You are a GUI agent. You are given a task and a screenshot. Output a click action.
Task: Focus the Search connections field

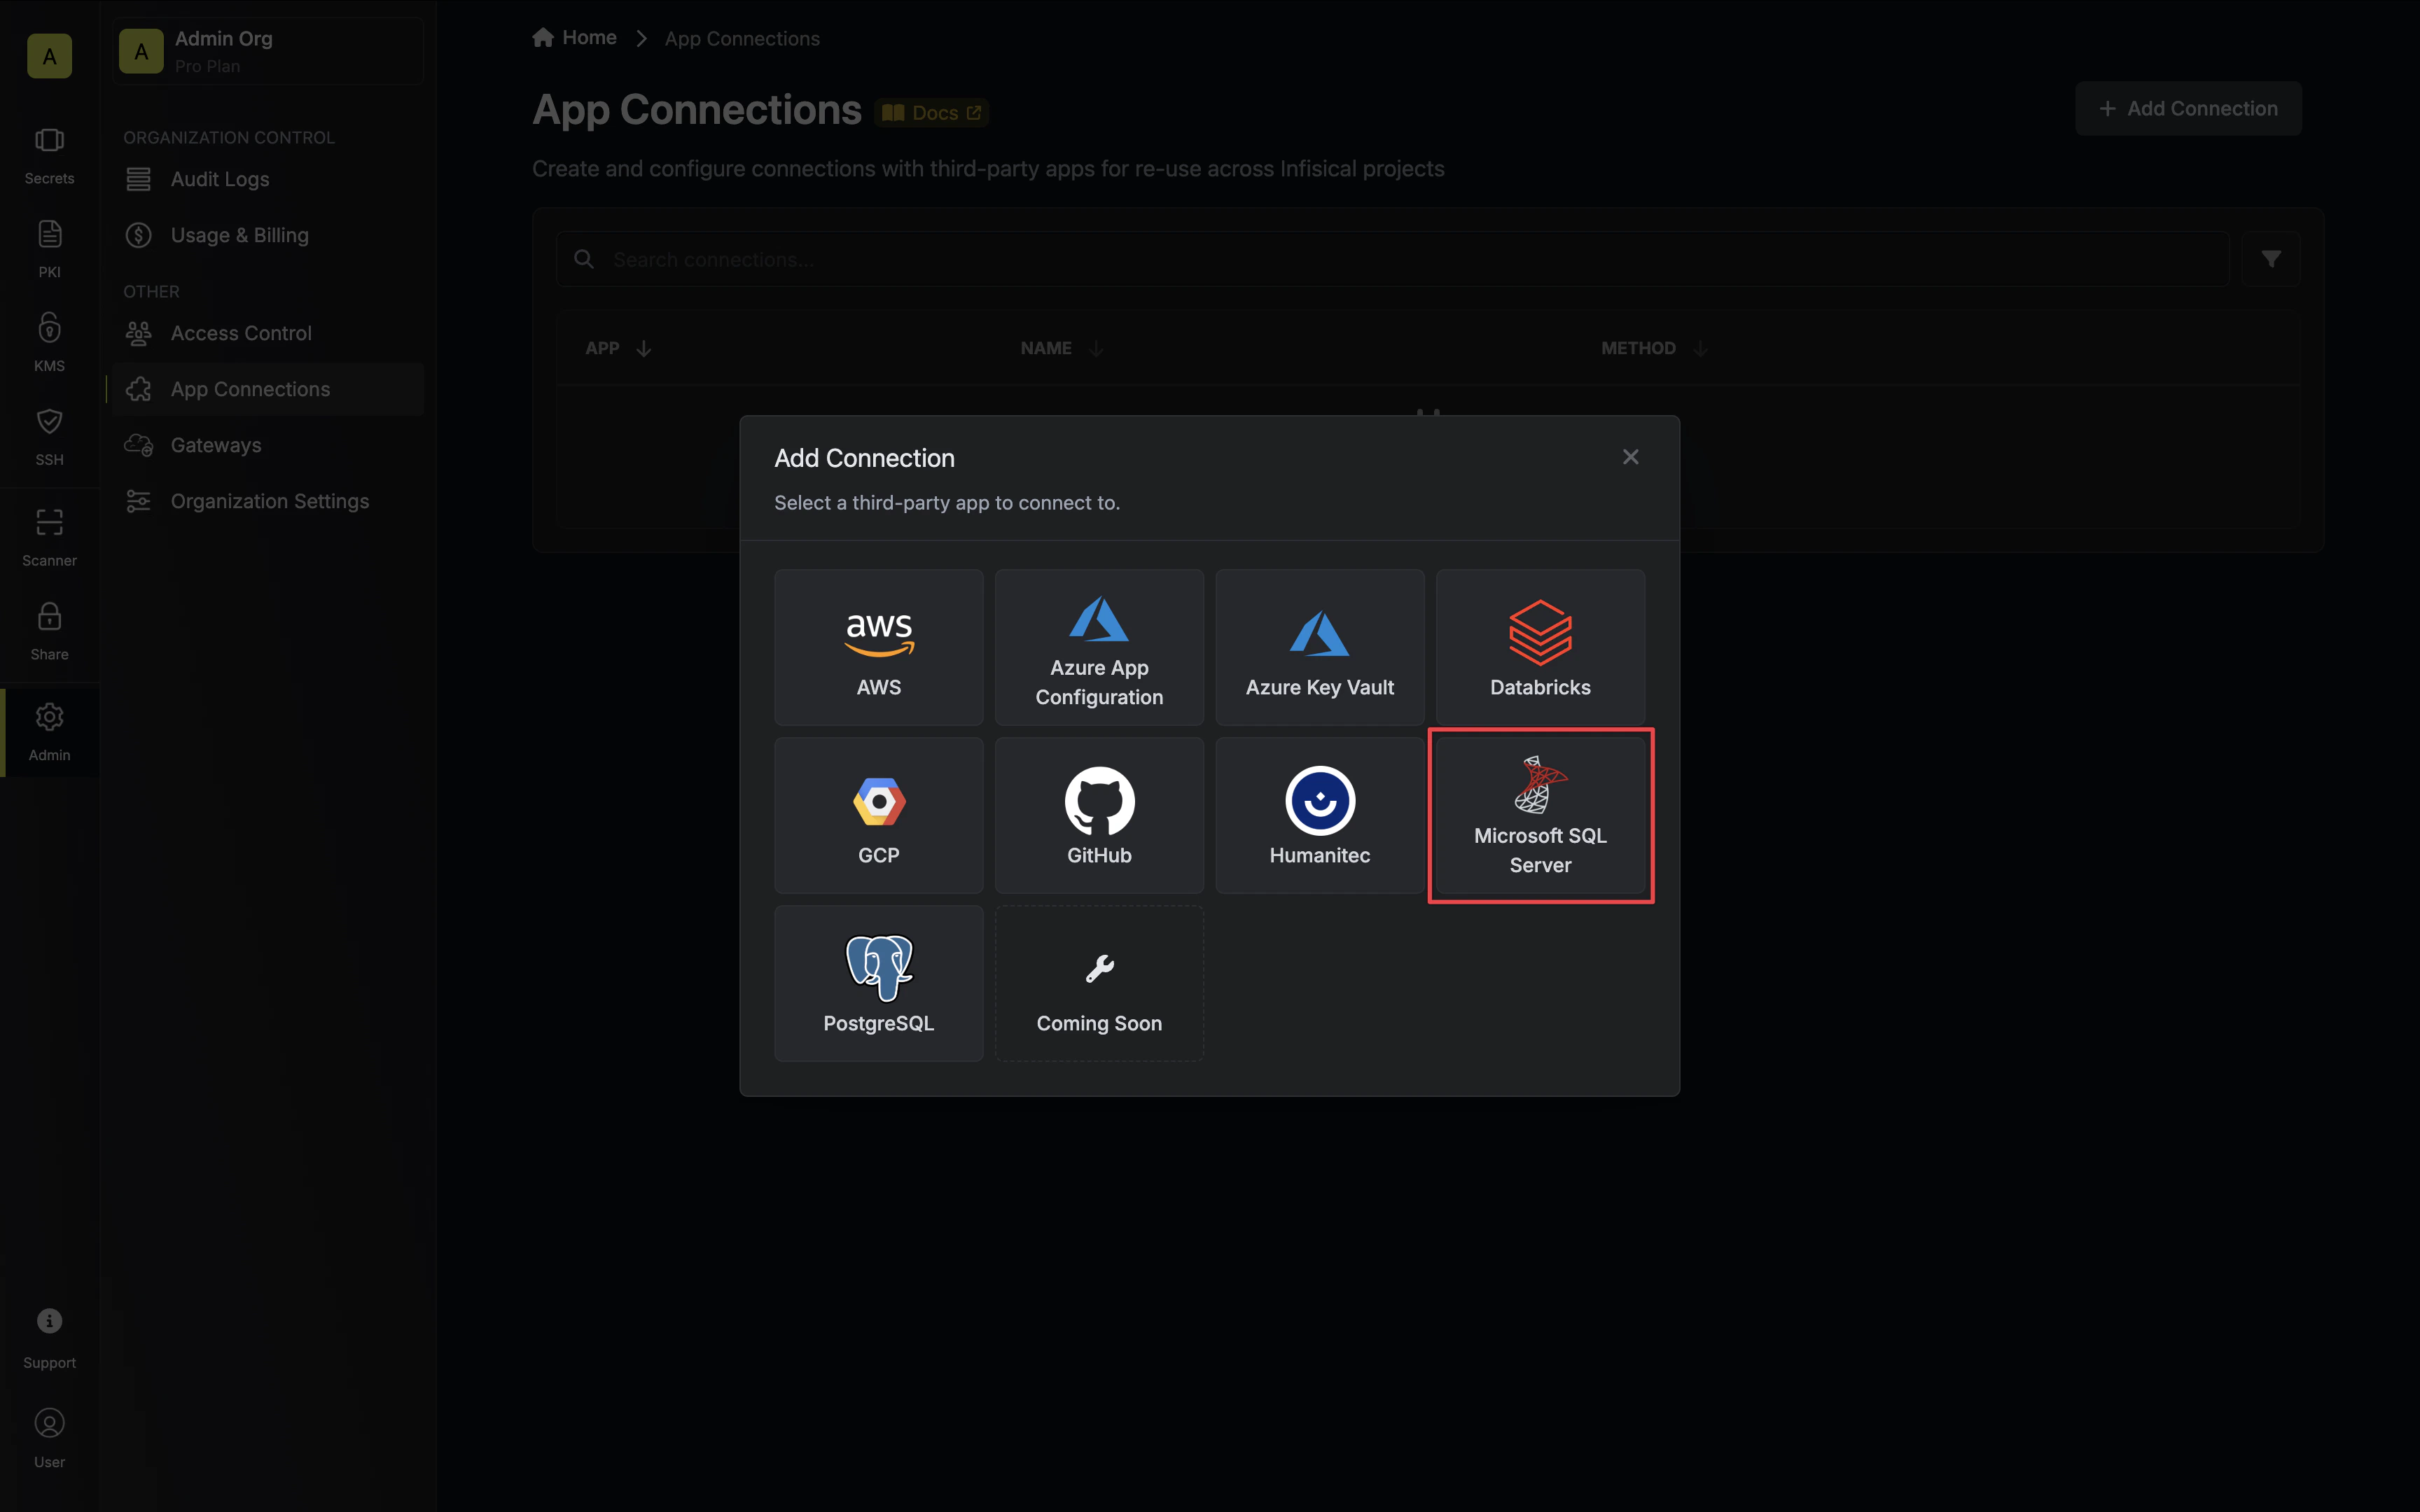tap(1392, 260)
